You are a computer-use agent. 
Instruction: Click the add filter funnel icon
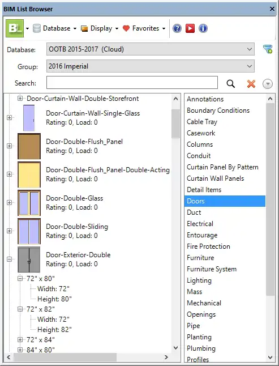pyautogui.click(x=268, y=49)
